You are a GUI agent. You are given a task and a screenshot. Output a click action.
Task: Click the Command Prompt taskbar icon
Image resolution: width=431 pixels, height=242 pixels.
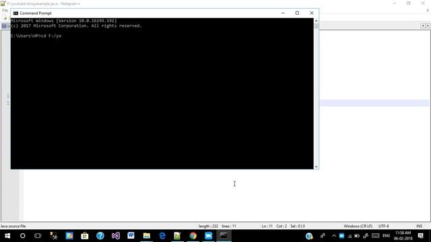point(224,235)
